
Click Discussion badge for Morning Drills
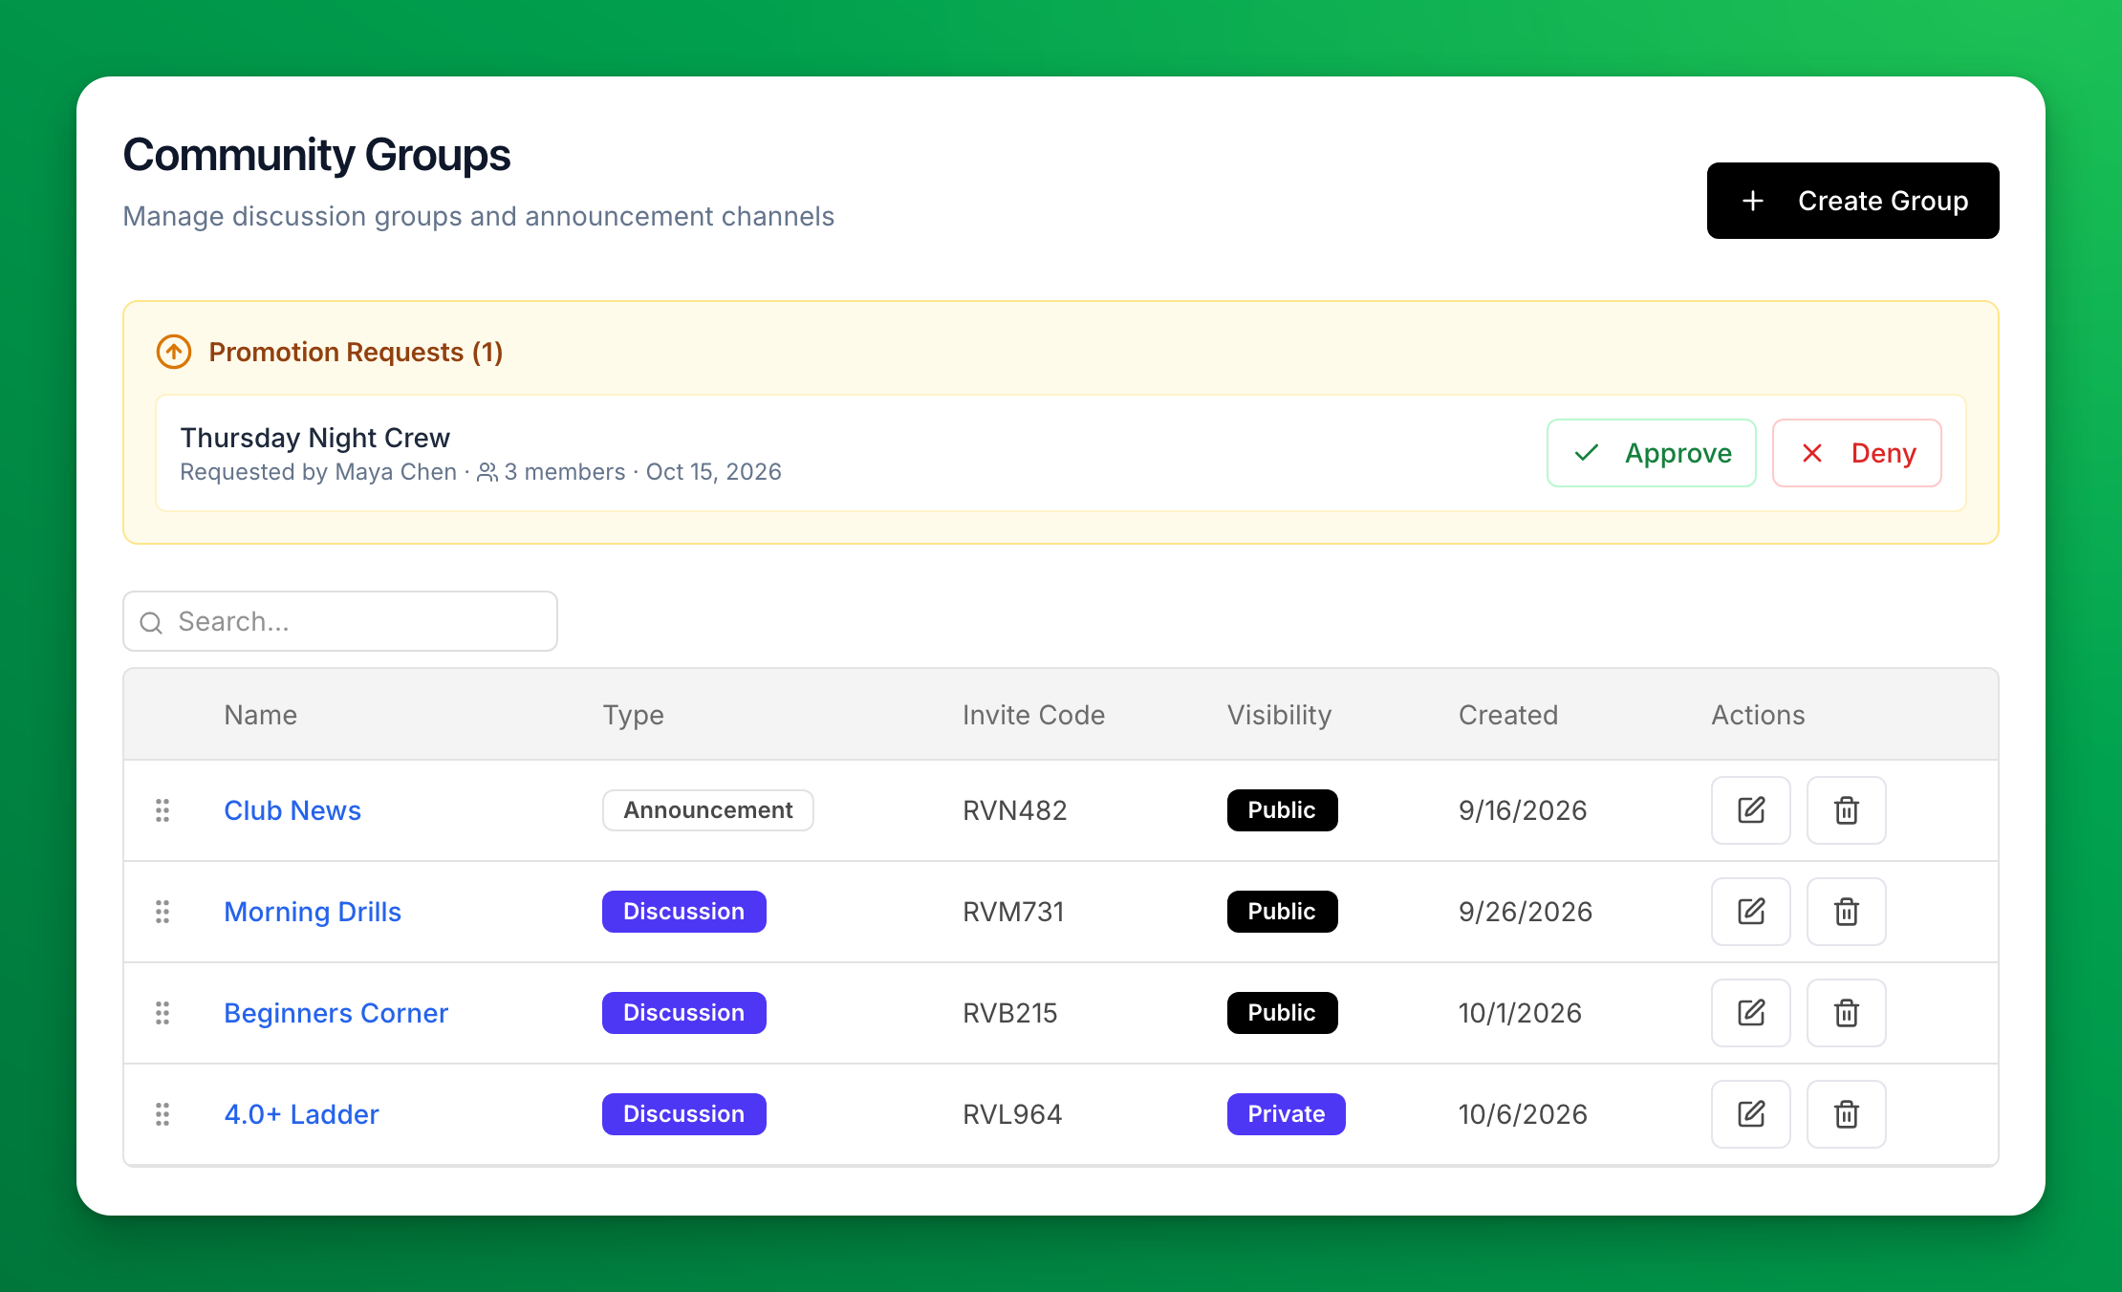tap(684, 912)
